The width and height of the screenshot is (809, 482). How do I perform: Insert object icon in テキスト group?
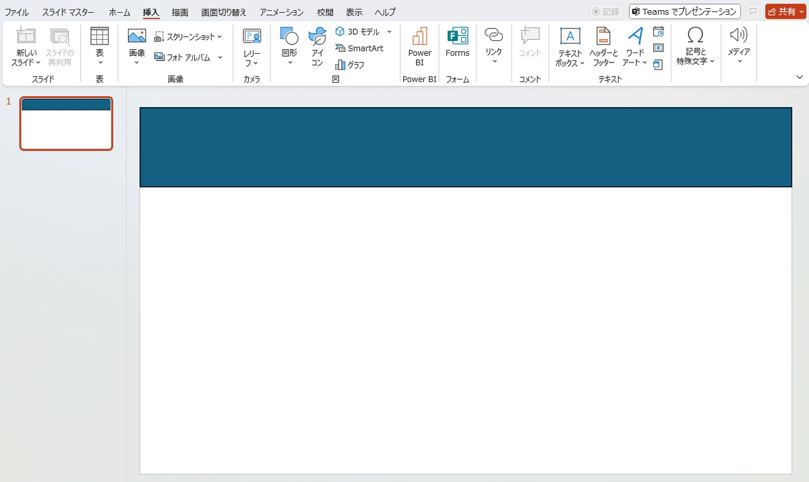coord(659,65)
